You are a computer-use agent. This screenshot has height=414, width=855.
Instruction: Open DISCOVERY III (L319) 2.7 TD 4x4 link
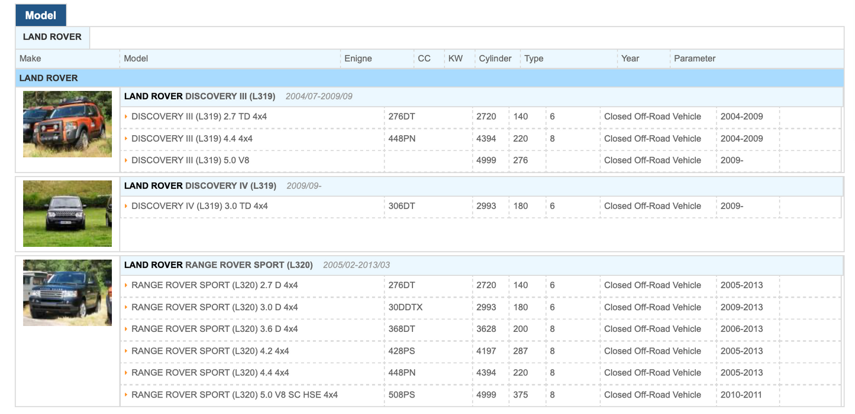pos(199,117)
